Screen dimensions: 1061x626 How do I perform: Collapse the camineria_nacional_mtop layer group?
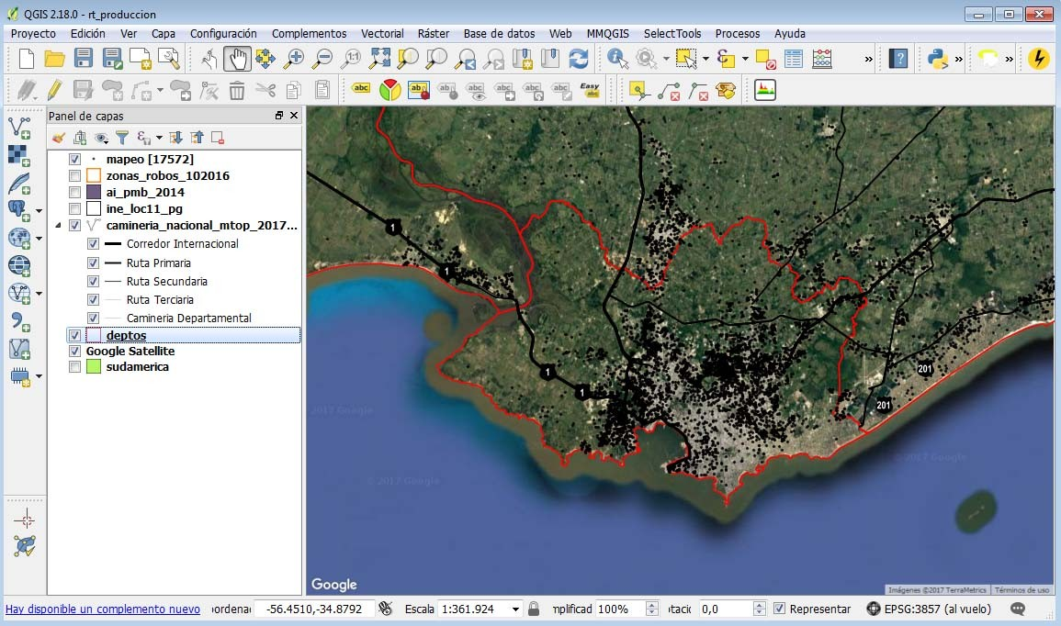tap(60, 226)
